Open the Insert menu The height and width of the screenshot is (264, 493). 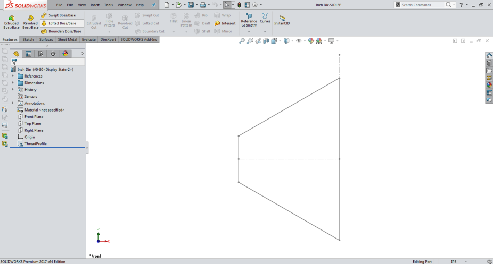(x=95, y=5)
